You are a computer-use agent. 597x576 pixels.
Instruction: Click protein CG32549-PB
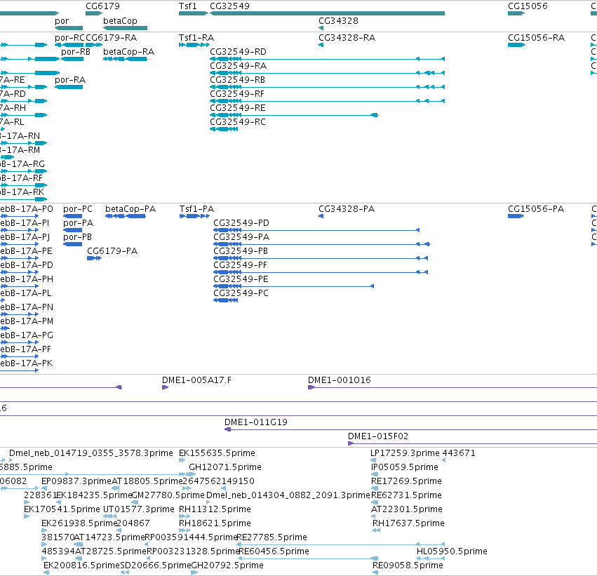(241, 251)
